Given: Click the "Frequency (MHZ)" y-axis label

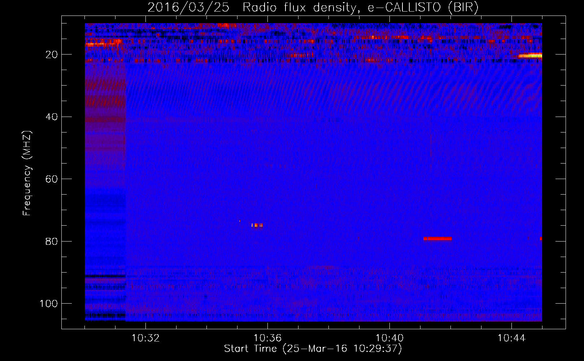Looking at the screenshot, I should point(27,173).
